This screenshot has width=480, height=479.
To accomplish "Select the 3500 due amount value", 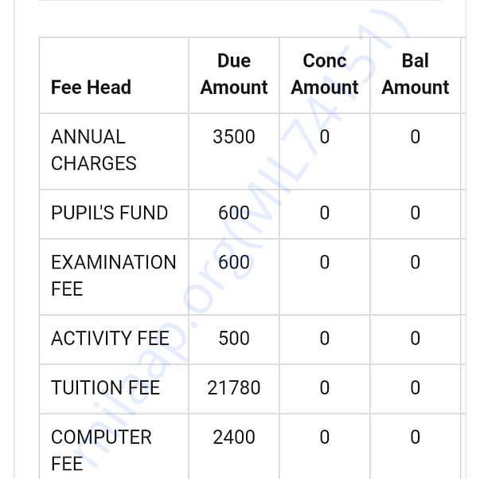I will pyautogui.click(x=234, y=136).
